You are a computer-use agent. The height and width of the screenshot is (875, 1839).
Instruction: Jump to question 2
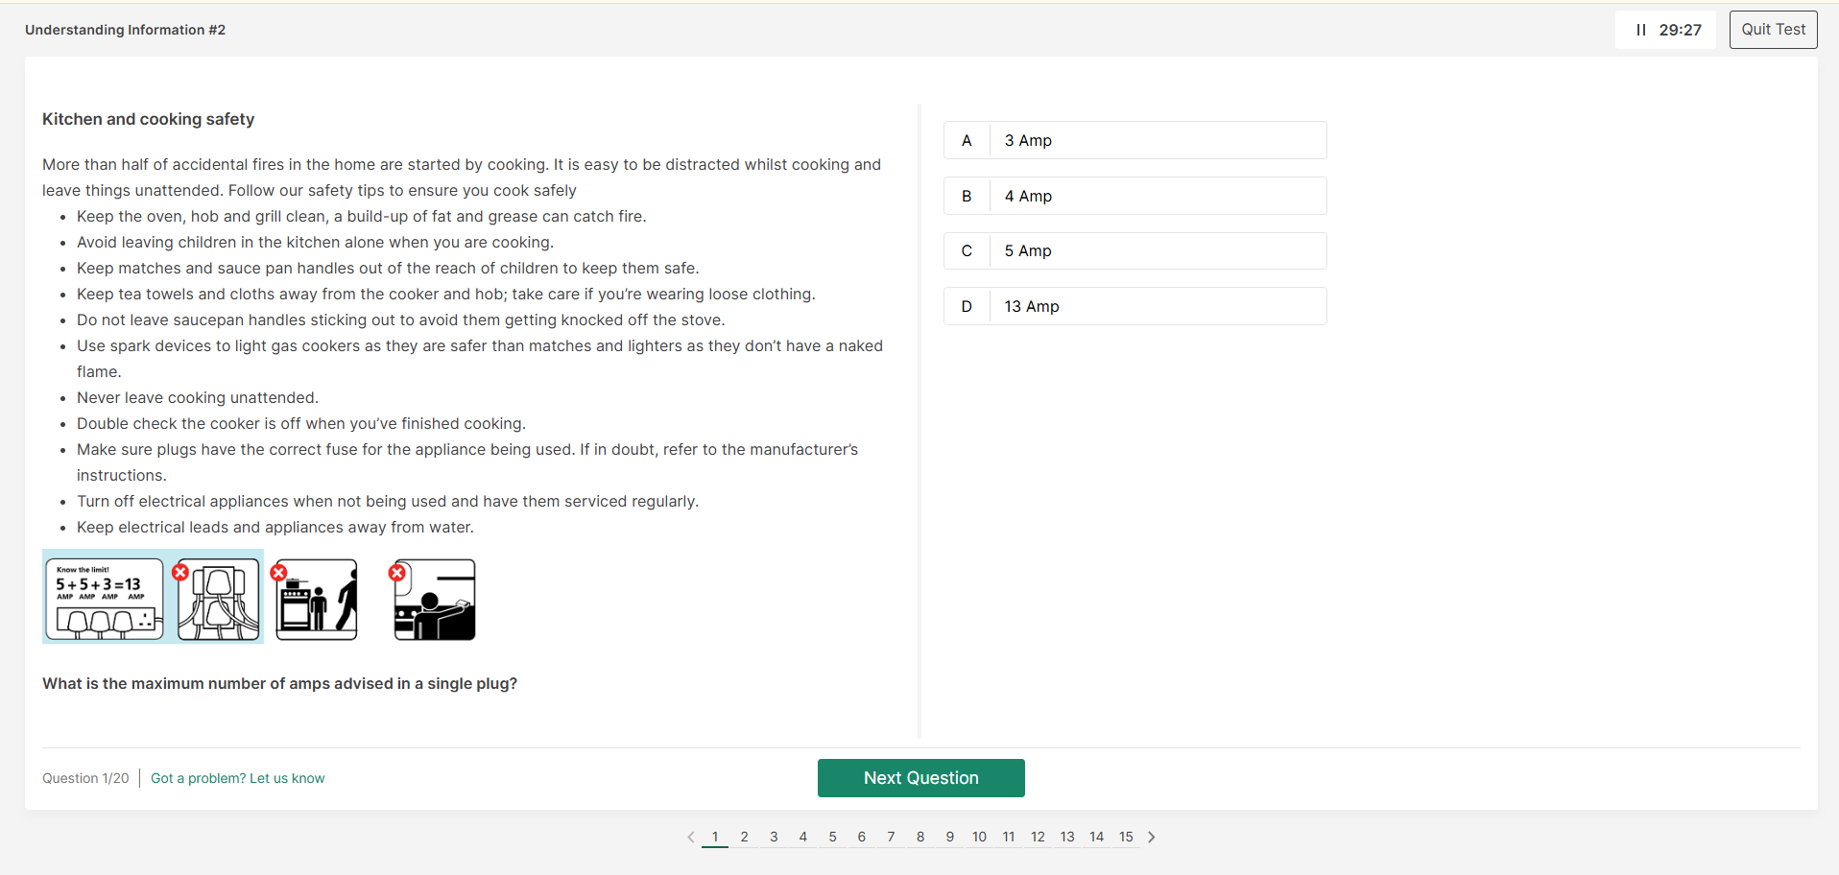[744, 837]
